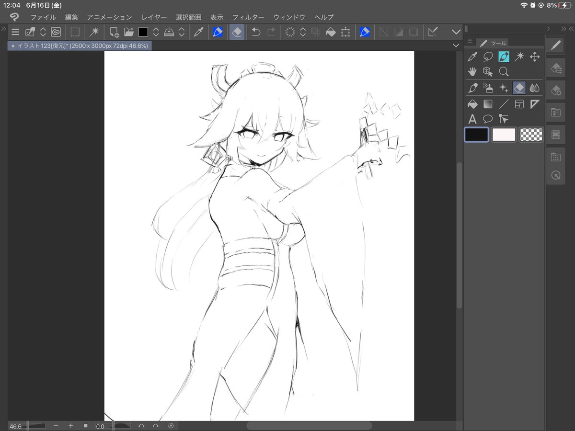
Task: Toggle the highlighted eraser button in command bar
Action: pos(237,32)
